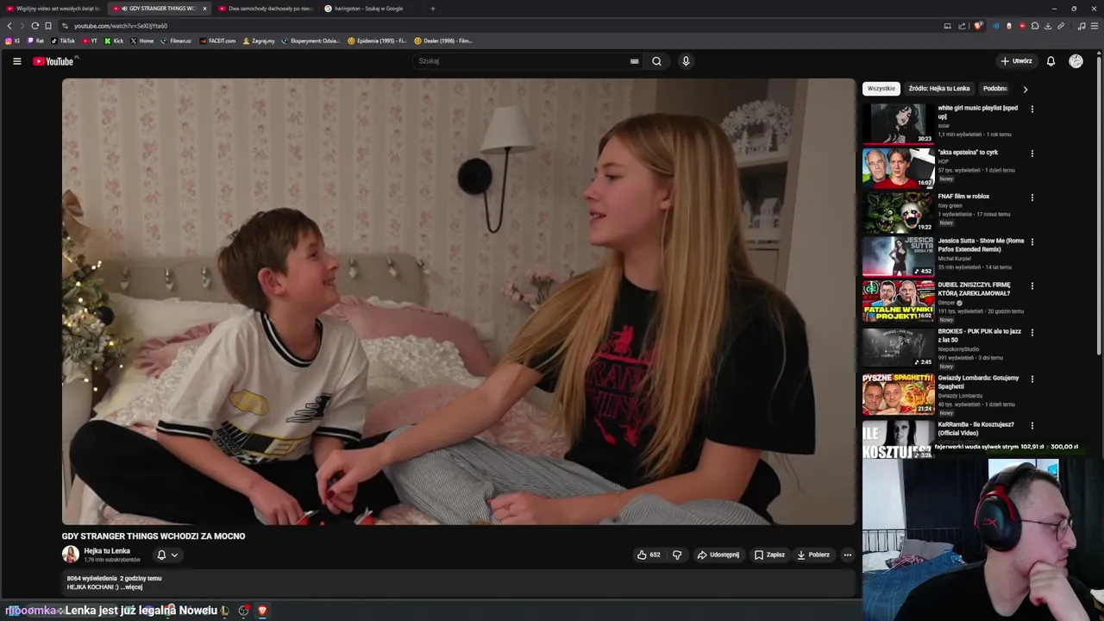The width and height of the screenshot is (1104, 621).
Task: Open 'DUBIEL ZNISZCZYŁ FIRMĘ' video thumbnail
Action: (898, 300)
